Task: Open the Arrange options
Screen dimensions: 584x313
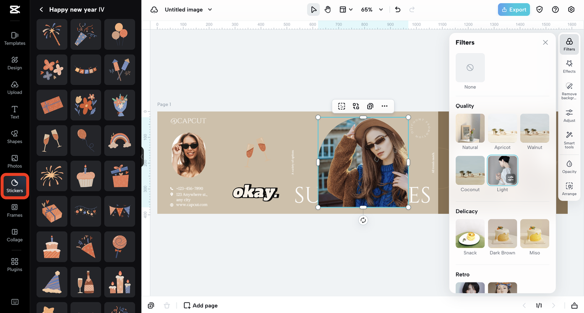Action: click(x=569, y=189)
